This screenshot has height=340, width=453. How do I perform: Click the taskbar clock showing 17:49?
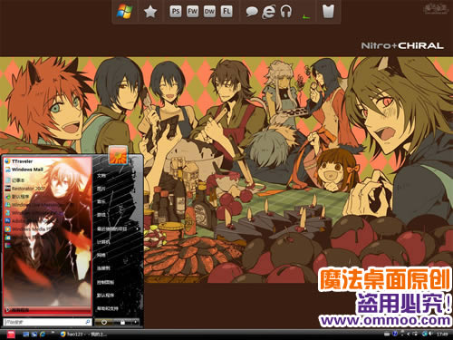[x=442, y=334]
